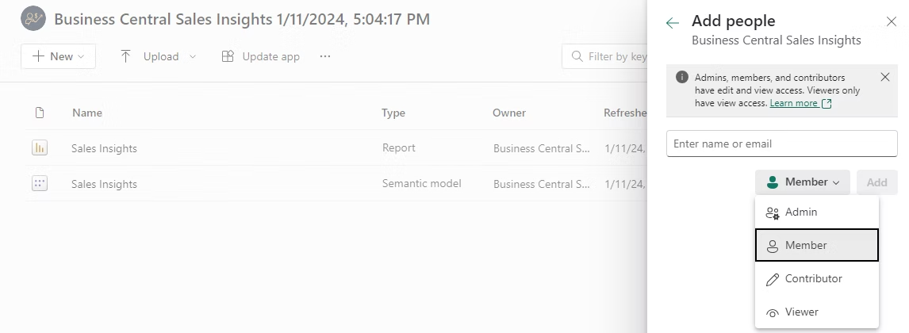Select Member in the role list
This screenshot has height=333, width=909.
pos(805,246)
